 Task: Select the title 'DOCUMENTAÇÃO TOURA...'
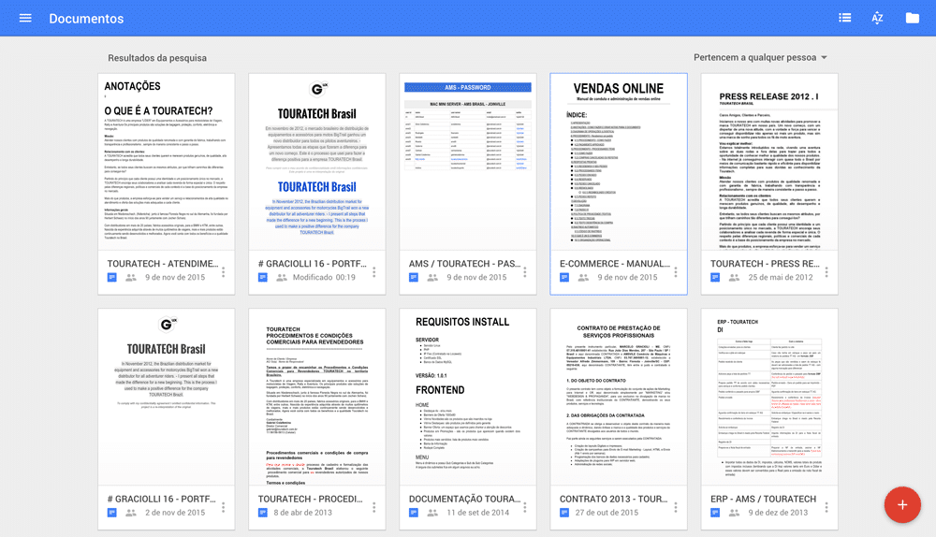pos(464,499)
